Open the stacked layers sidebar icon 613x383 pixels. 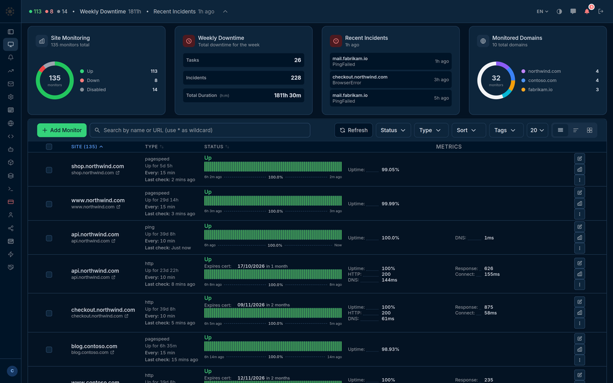tap(10, 175)
